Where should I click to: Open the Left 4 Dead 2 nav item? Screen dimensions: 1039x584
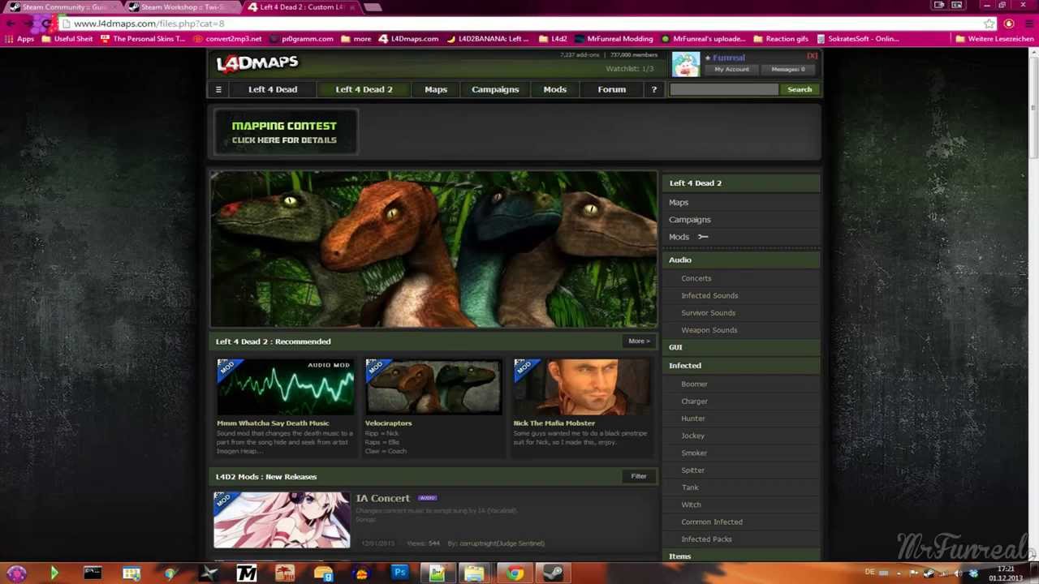[364, 89]
